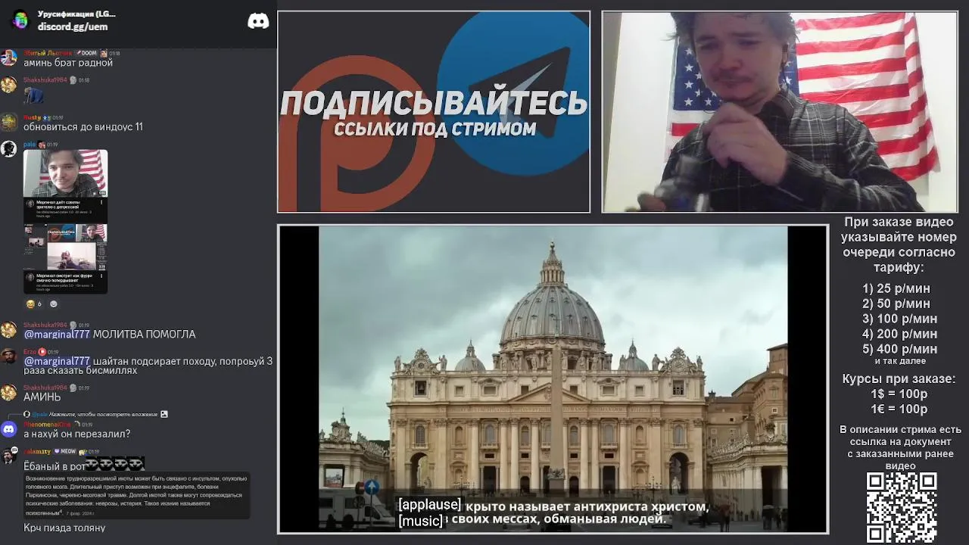
Task: Open the discord.gg/uem invite link
Action: (73, 27)
